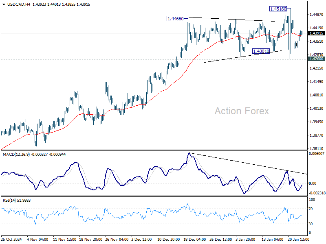
Task: Select the Action Forex watermark text
Action: click(242, 111)
